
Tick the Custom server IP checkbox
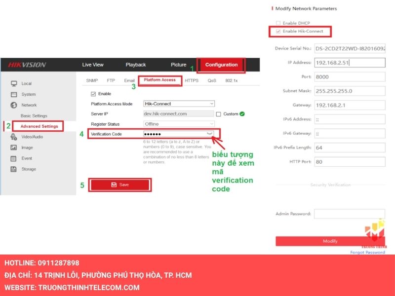point(218,114)
